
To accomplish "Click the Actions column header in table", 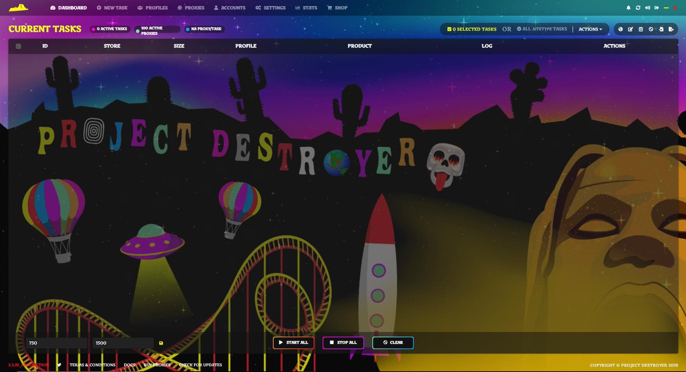I will click(615, 46).
